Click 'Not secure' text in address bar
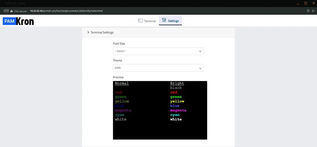The image size is (317, 147). (20, 11)
